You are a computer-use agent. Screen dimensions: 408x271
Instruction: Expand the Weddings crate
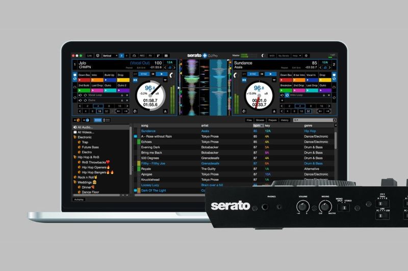point(75,183)
